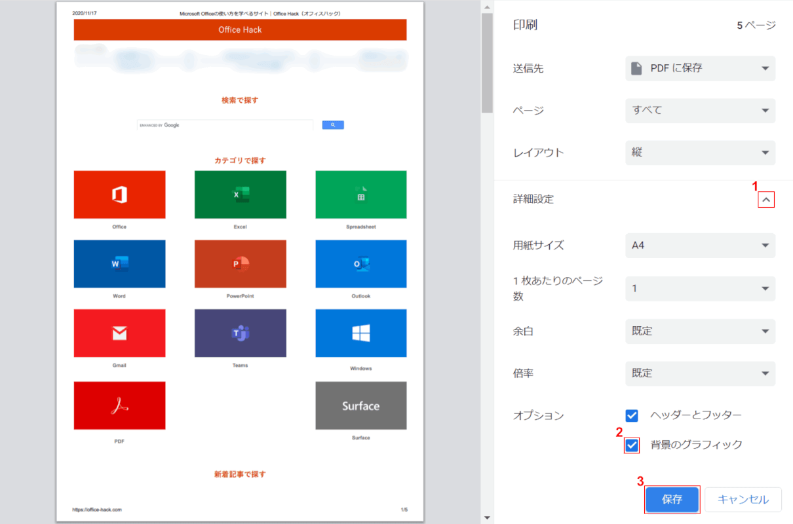
Task: Collapse the 詳細設定 section chevron
Action: pos(766,199)
